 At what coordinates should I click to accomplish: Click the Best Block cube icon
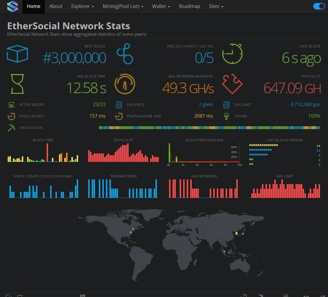17,54
